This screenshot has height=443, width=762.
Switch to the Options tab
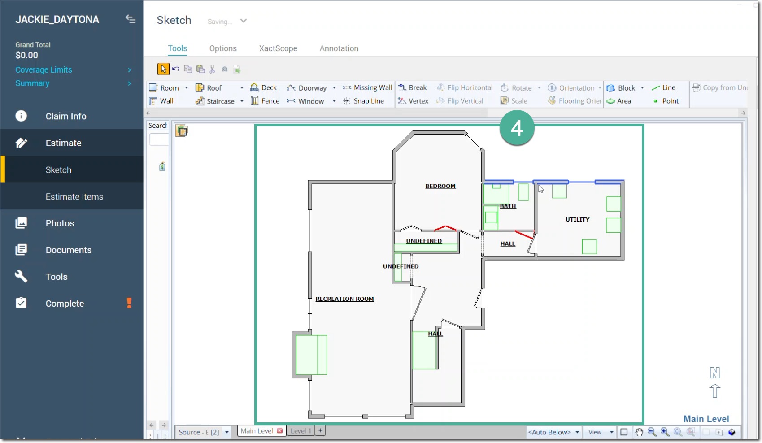223,48
